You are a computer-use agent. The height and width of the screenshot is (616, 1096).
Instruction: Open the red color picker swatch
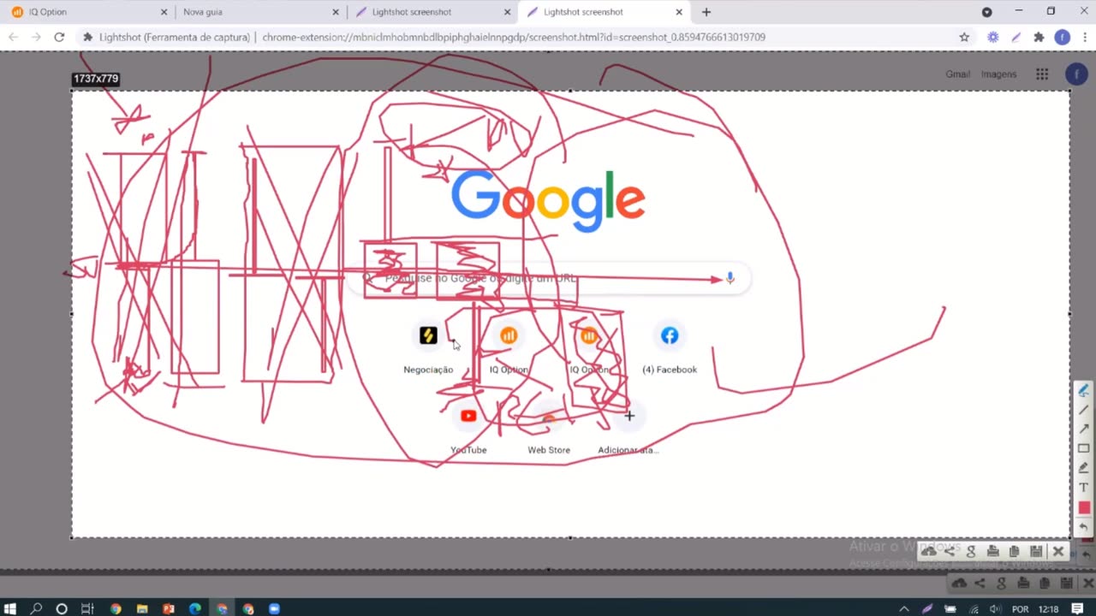pos(1083,507)
